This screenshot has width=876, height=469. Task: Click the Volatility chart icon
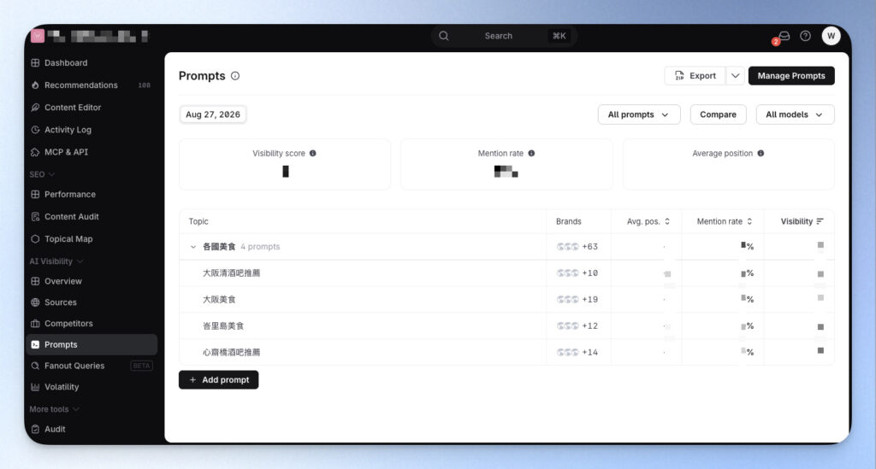pos(35,387)
